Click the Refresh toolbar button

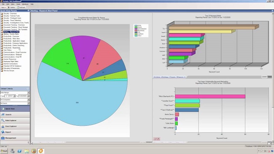tap(21, 7)
